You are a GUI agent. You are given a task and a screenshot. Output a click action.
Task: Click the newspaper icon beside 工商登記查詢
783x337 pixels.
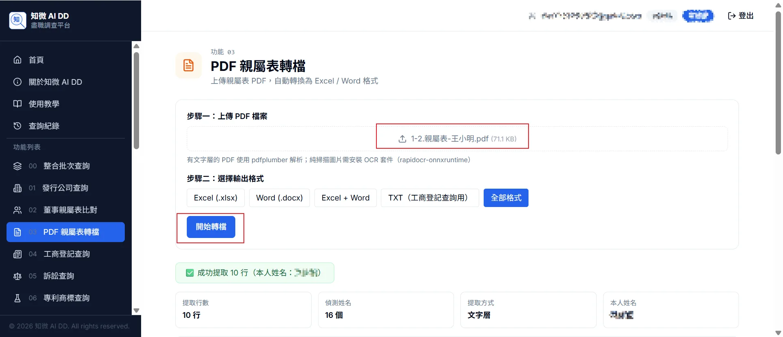18,254
